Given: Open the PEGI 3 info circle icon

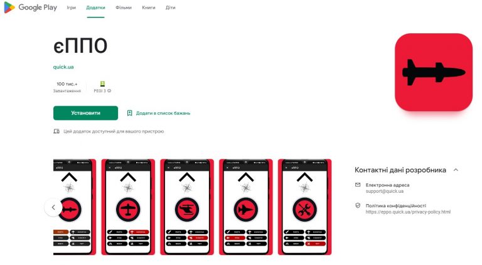Looking at the screenshot, I should (x=109, y=90).
